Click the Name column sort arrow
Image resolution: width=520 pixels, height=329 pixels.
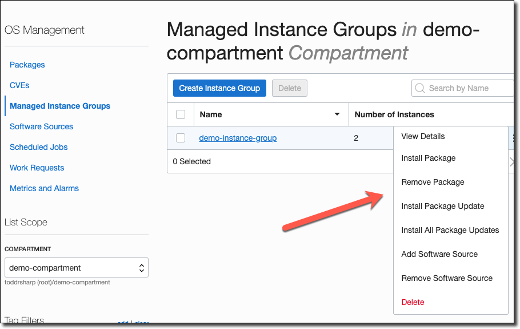[337, 114]
